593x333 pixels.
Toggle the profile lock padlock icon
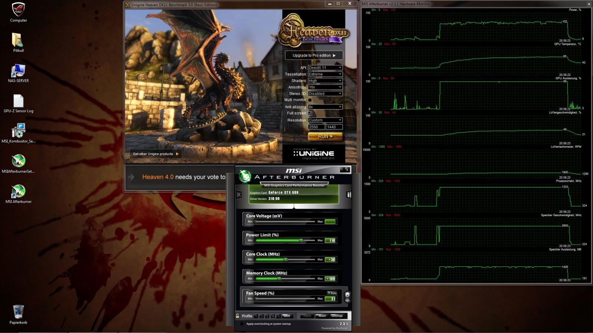238,316
